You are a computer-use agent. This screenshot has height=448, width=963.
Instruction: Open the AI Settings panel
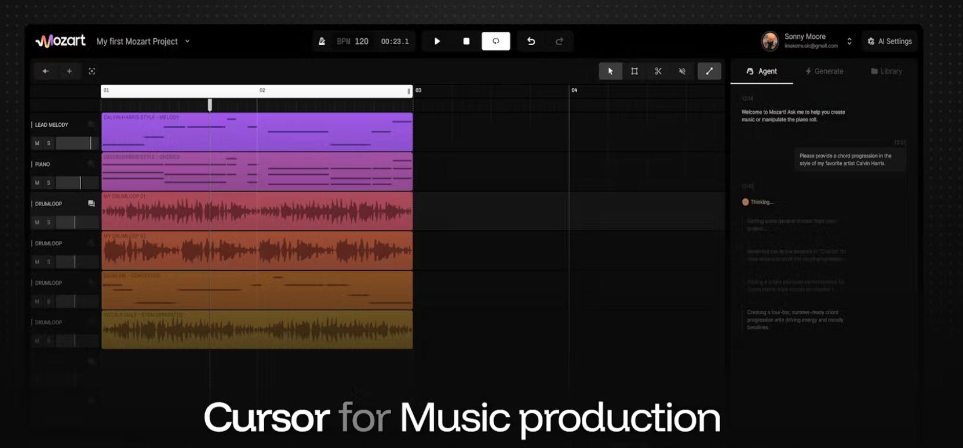(x=889, y=41)
